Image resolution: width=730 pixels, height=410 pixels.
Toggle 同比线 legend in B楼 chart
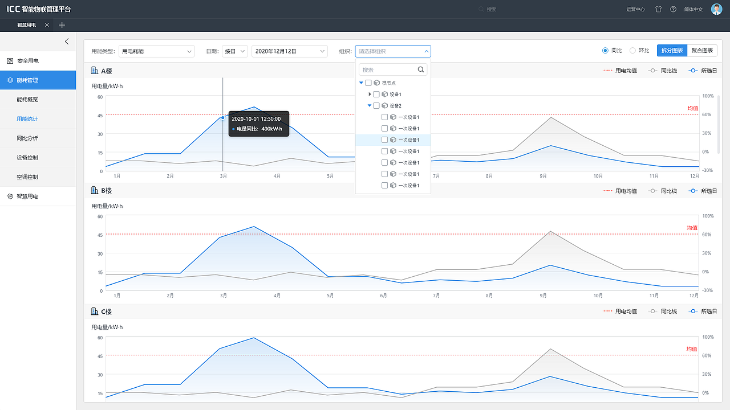pyautogui.click(x=663, y=191)
